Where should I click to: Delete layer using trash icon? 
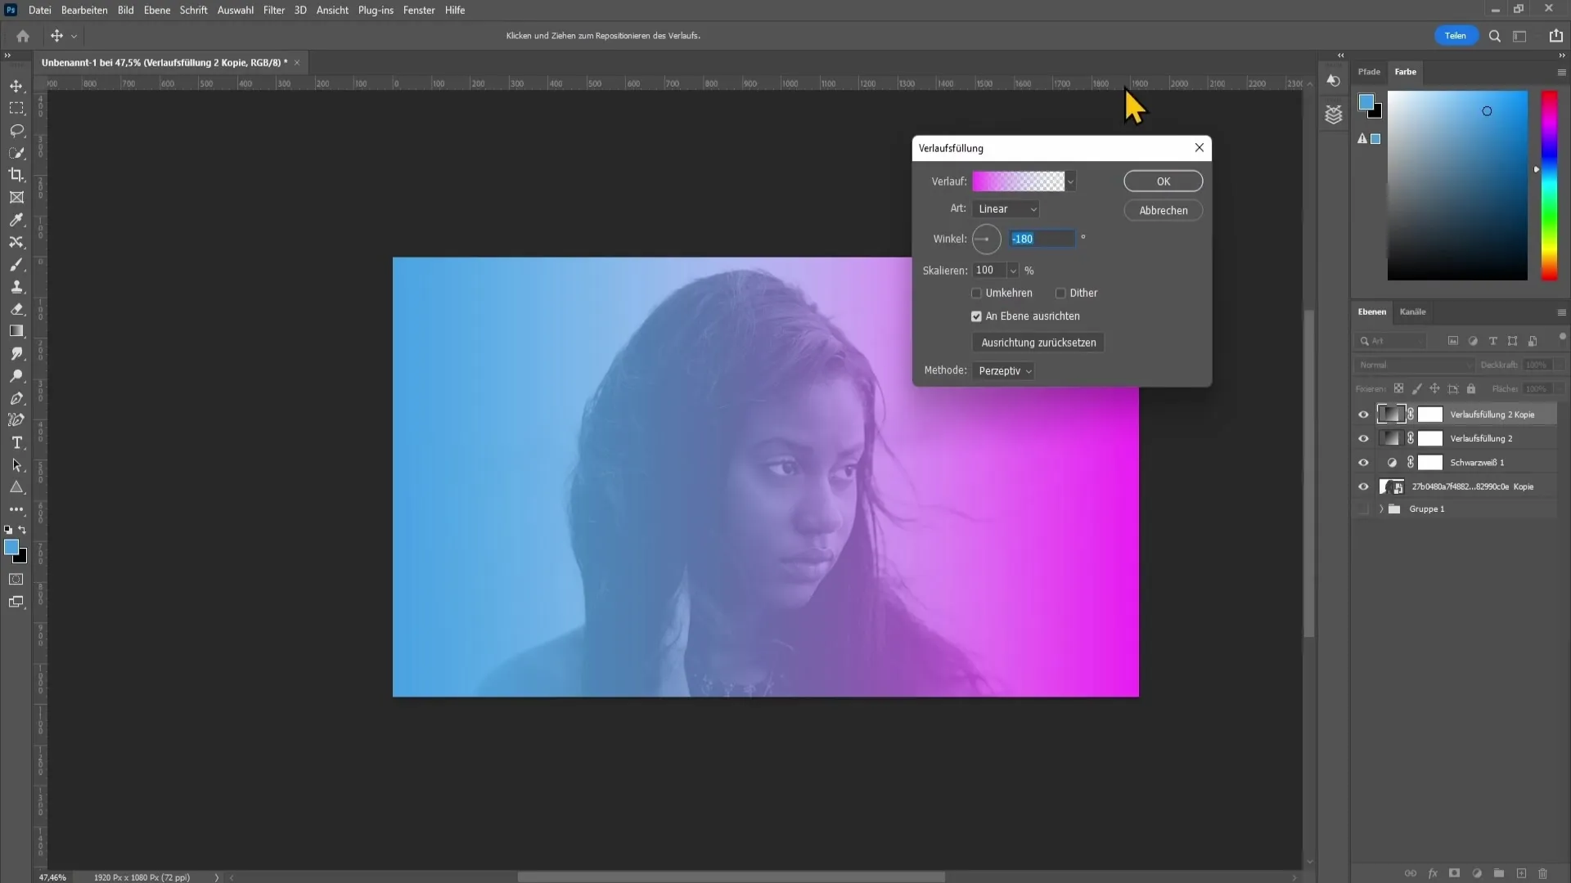[1542, 873]
